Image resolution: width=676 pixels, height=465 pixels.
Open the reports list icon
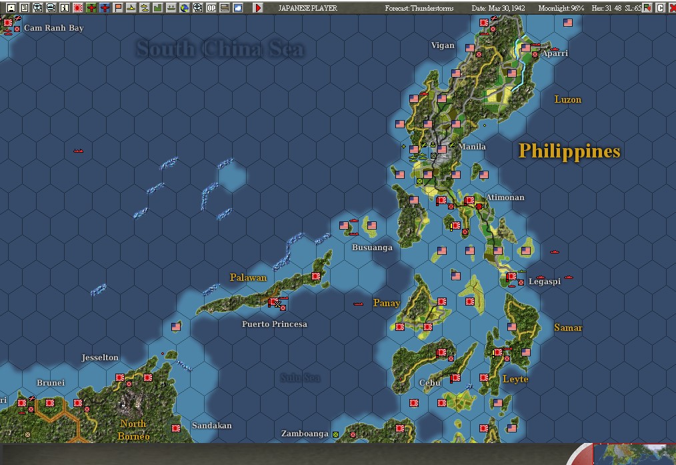[25, 7]
